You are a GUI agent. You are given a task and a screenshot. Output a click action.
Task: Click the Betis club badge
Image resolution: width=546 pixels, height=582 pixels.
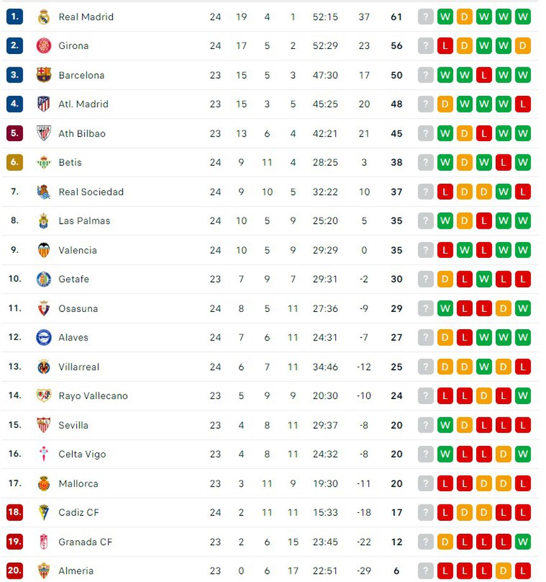(x=43, y=163)
